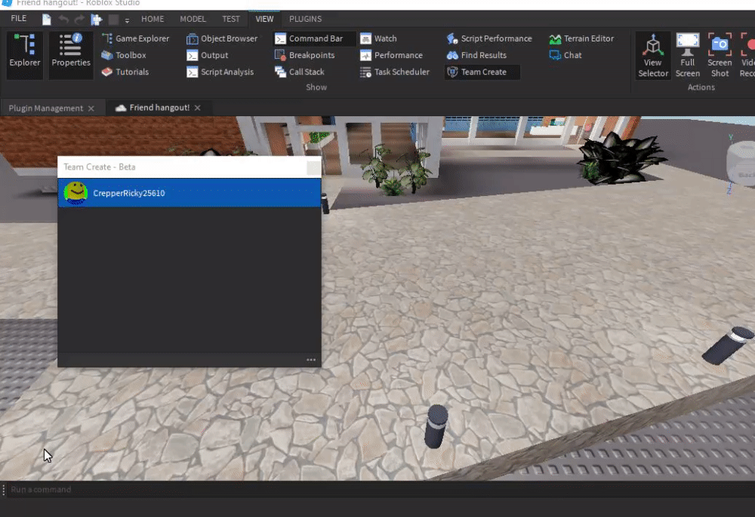Open Team Create options (three dots)

coord(311,359)
